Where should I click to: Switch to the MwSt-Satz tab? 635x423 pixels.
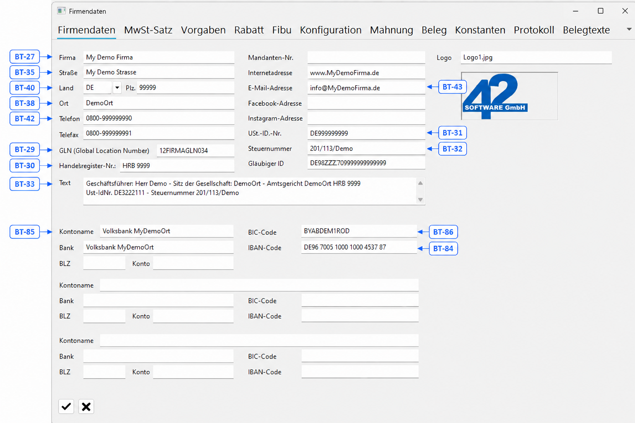tap(148, 30)
